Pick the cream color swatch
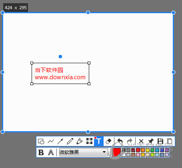This screenshot has width=182, height=168. (x=148, y=155)
